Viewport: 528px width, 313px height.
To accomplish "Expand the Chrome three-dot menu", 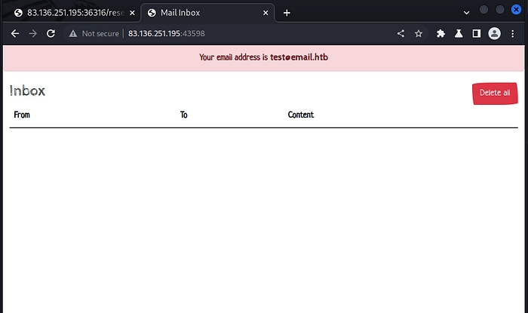I will tap(513, 33).
